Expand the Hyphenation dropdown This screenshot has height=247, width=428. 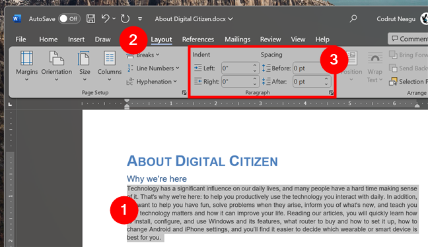pyautogui.click(x=152, y=82)
